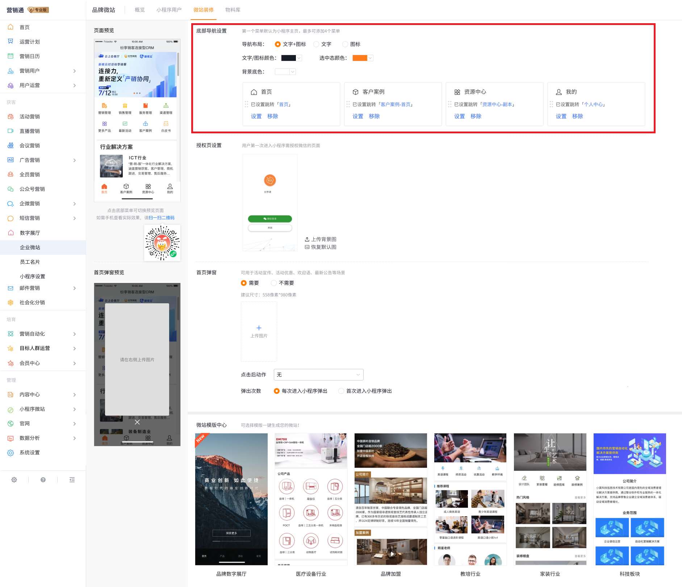Open the 概览 tab

pos(139,10)
